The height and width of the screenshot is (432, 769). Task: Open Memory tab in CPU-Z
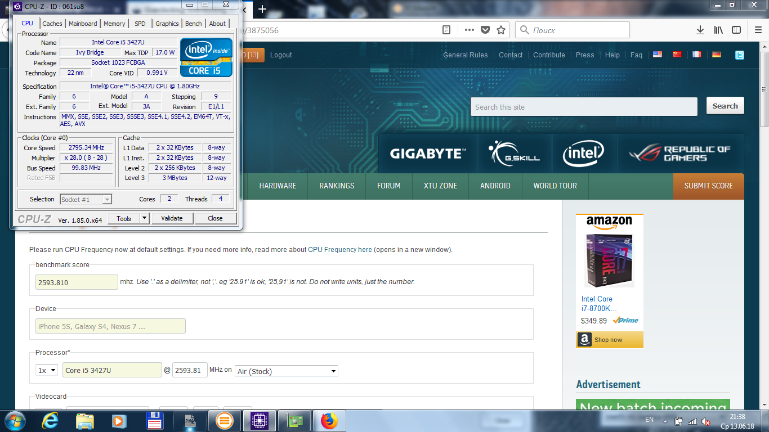114,24
